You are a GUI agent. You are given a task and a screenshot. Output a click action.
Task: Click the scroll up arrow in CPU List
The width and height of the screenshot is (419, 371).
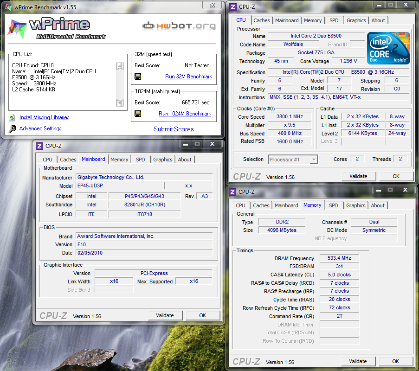click(x=120, y=66)
